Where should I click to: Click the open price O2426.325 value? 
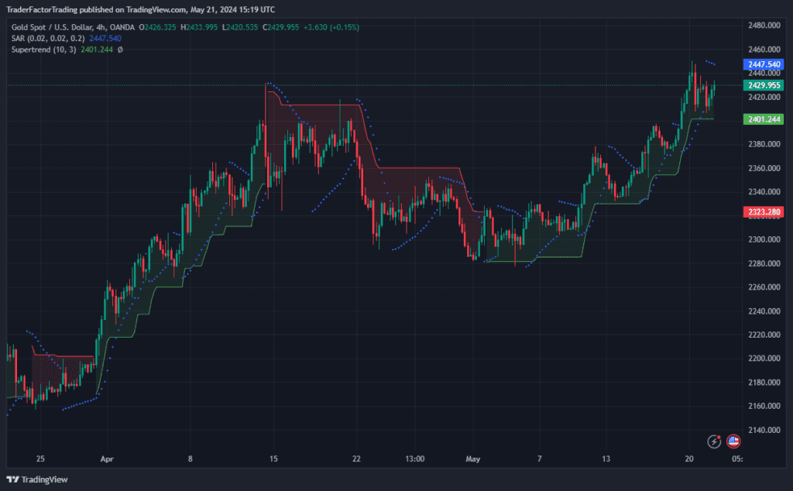[158, 27]
